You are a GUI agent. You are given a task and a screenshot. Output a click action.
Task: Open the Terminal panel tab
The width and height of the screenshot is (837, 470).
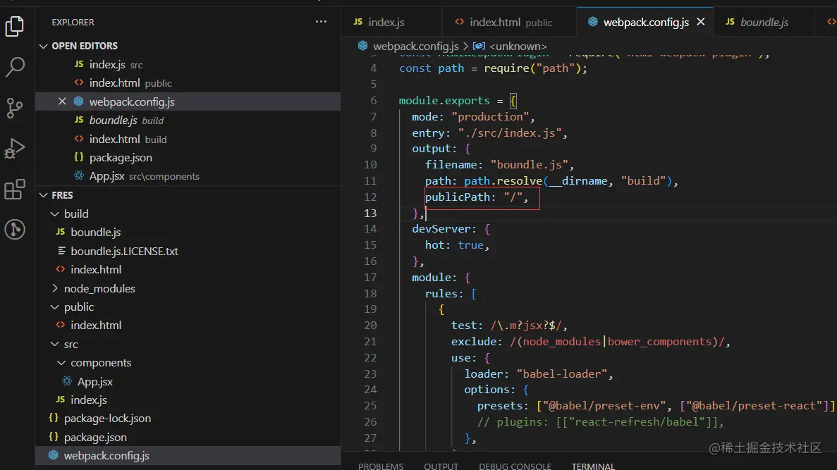coord(593,466)
